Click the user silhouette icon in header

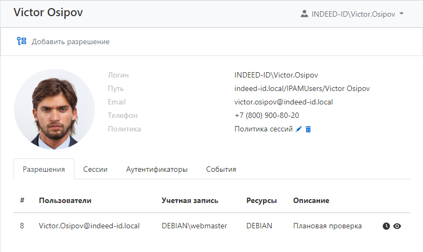pyautogui.click(x=304, y=14)
